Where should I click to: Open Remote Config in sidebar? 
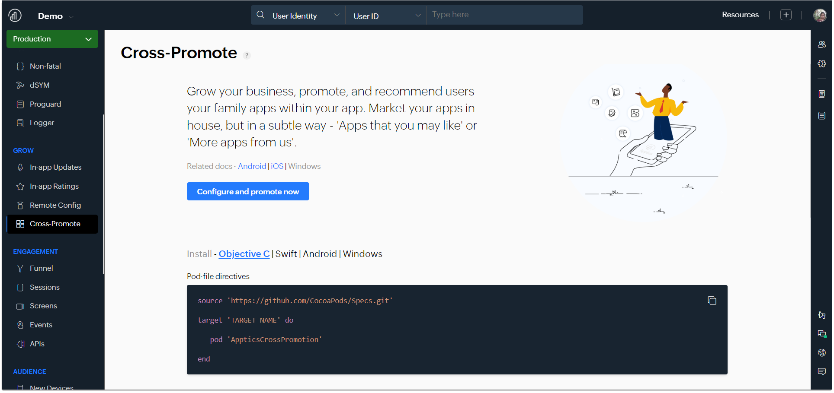[55, 205]
